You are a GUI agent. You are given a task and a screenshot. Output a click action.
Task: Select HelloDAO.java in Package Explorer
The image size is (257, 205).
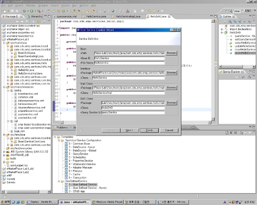pos(26,70)
